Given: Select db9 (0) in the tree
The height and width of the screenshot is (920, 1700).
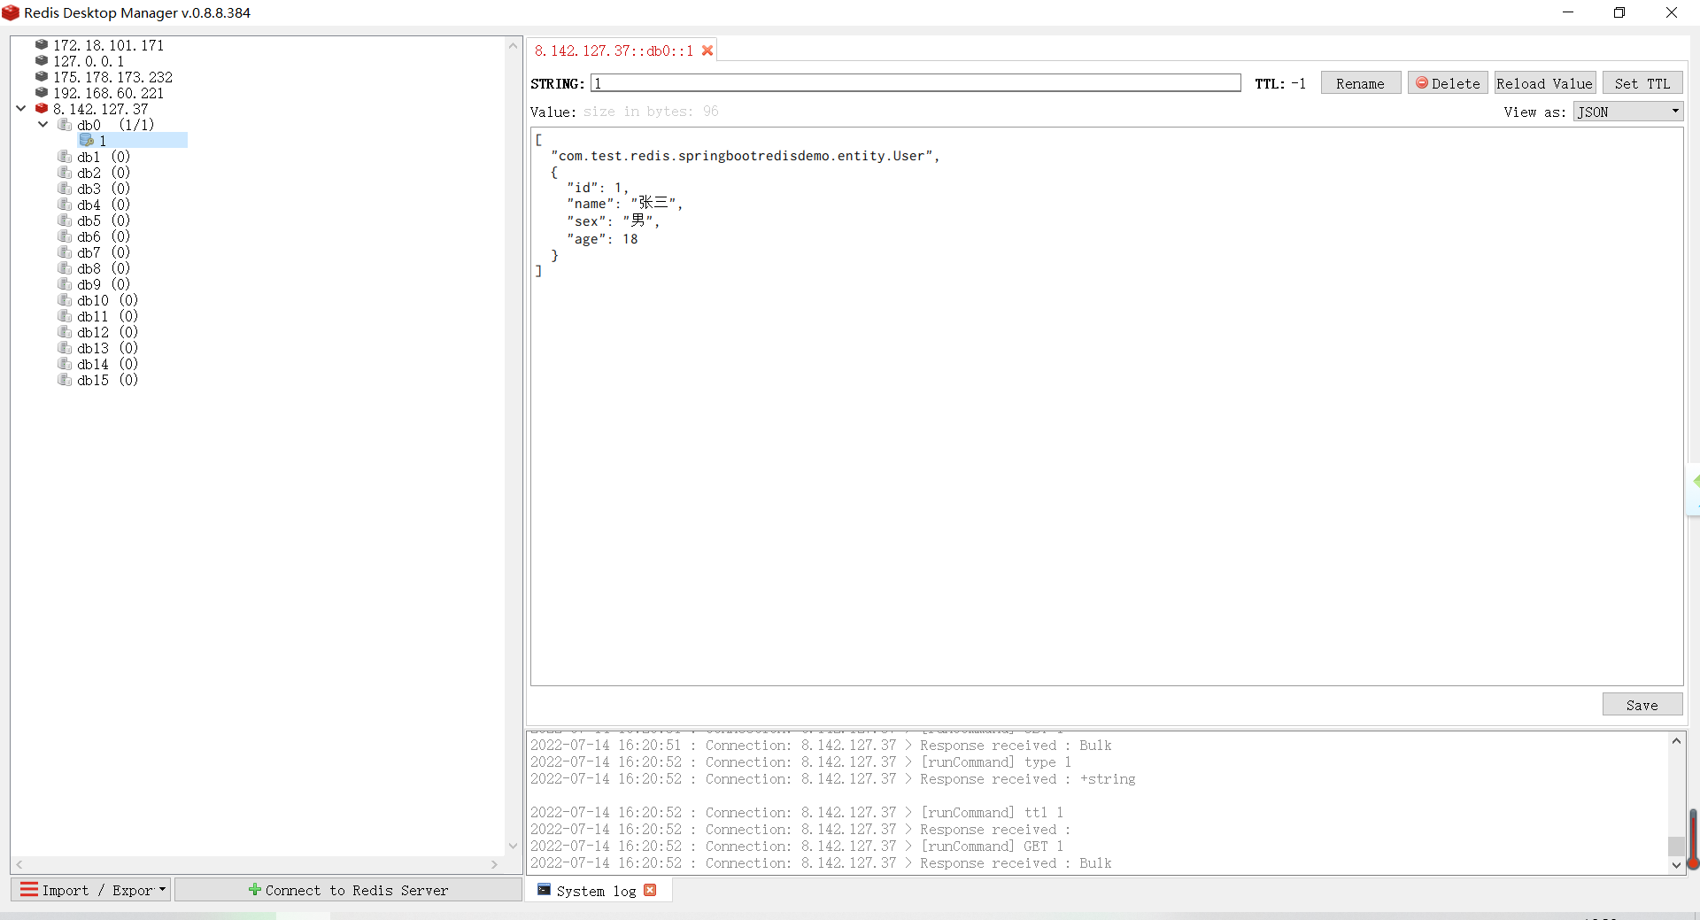Looking at the screenshot, I should click(104, 284).
